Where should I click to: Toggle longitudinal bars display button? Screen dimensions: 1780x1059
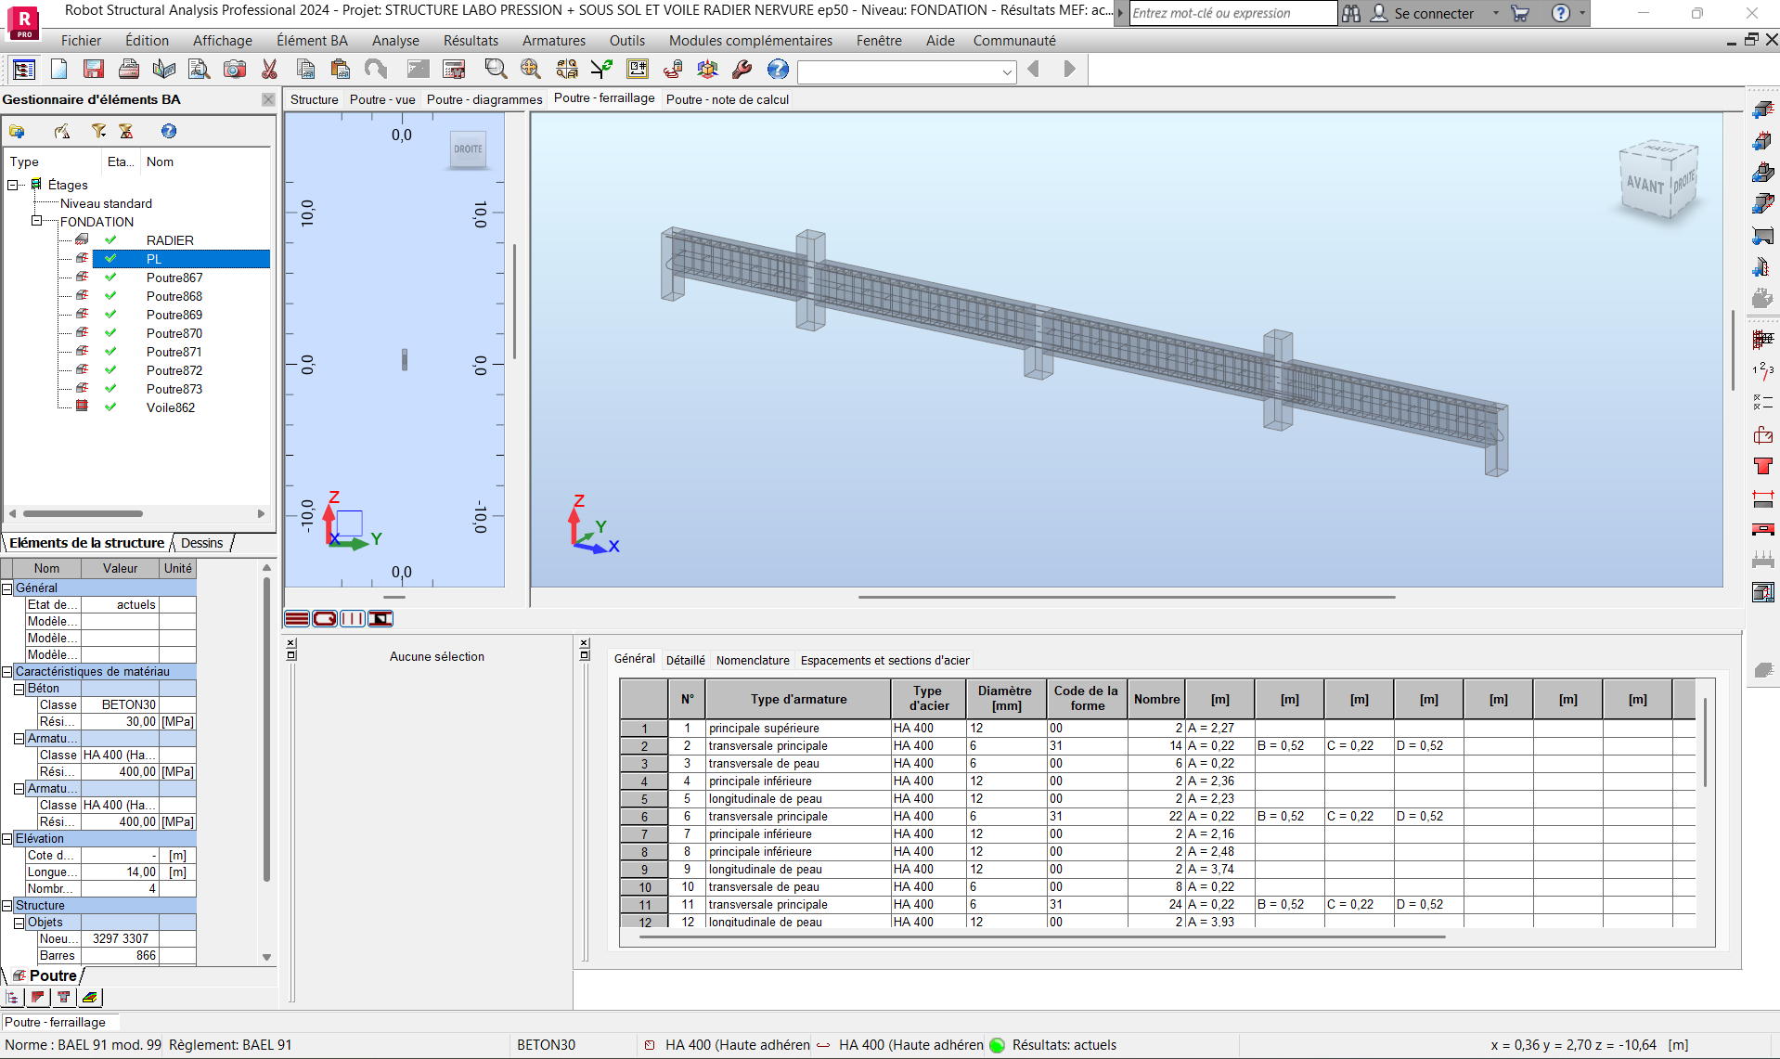(297, 619)
